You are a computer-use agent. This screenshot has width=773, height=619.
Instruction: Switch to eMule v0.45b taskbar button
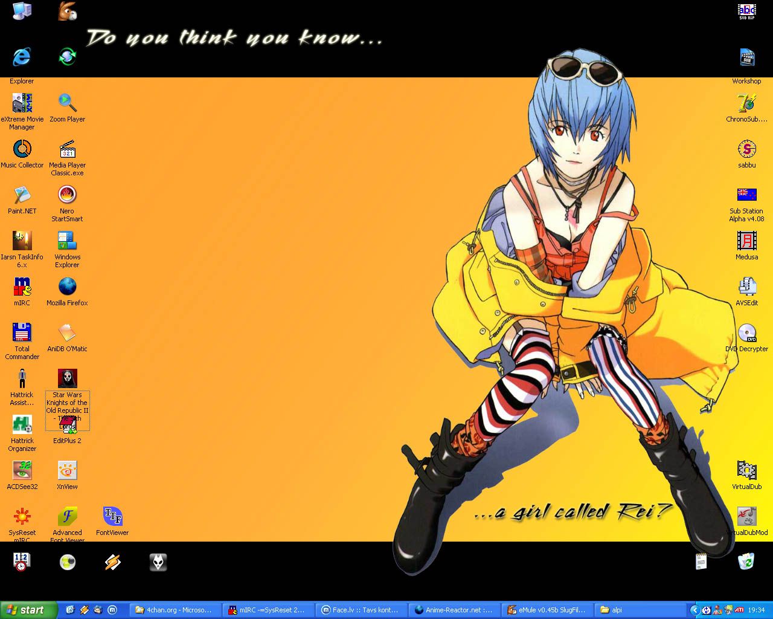547,610
